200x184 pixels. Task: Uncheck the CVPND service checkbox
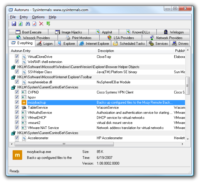tap(17, 92)
